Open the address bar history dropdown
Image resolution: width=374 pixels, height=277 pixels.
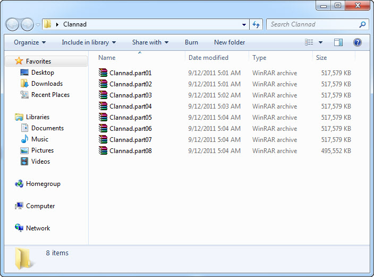coord(244,24)
